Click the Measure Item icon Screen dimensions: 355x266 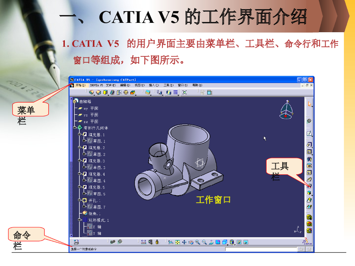[x=150, y=242]
